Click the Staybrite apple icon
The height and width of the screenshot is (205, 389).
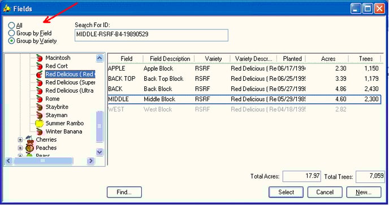pos(40,107)
